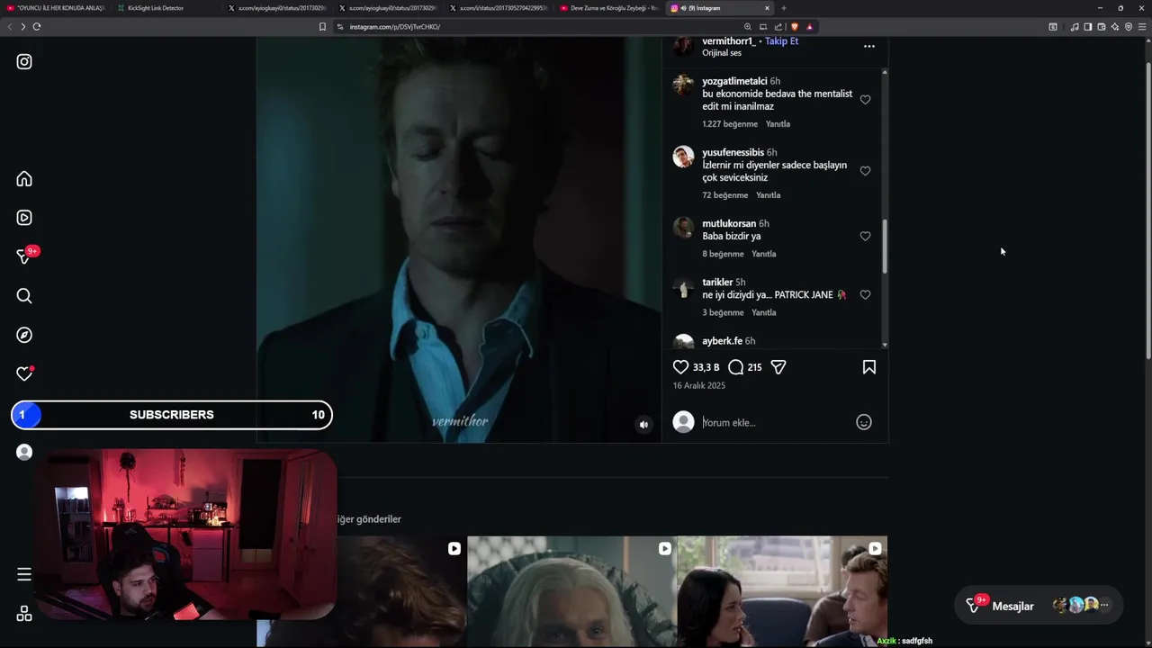The height and width of the screenshot is (648, 1152).
Task: Reply to yozgatlimetalci's comment
Action: tap(778, 124)
